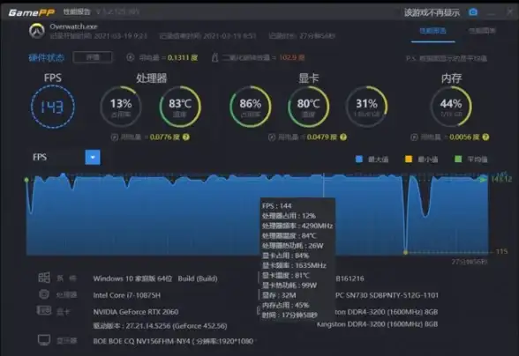Click the GamePP logo
This screenshot has width=519, height=356.
(32, 12)
